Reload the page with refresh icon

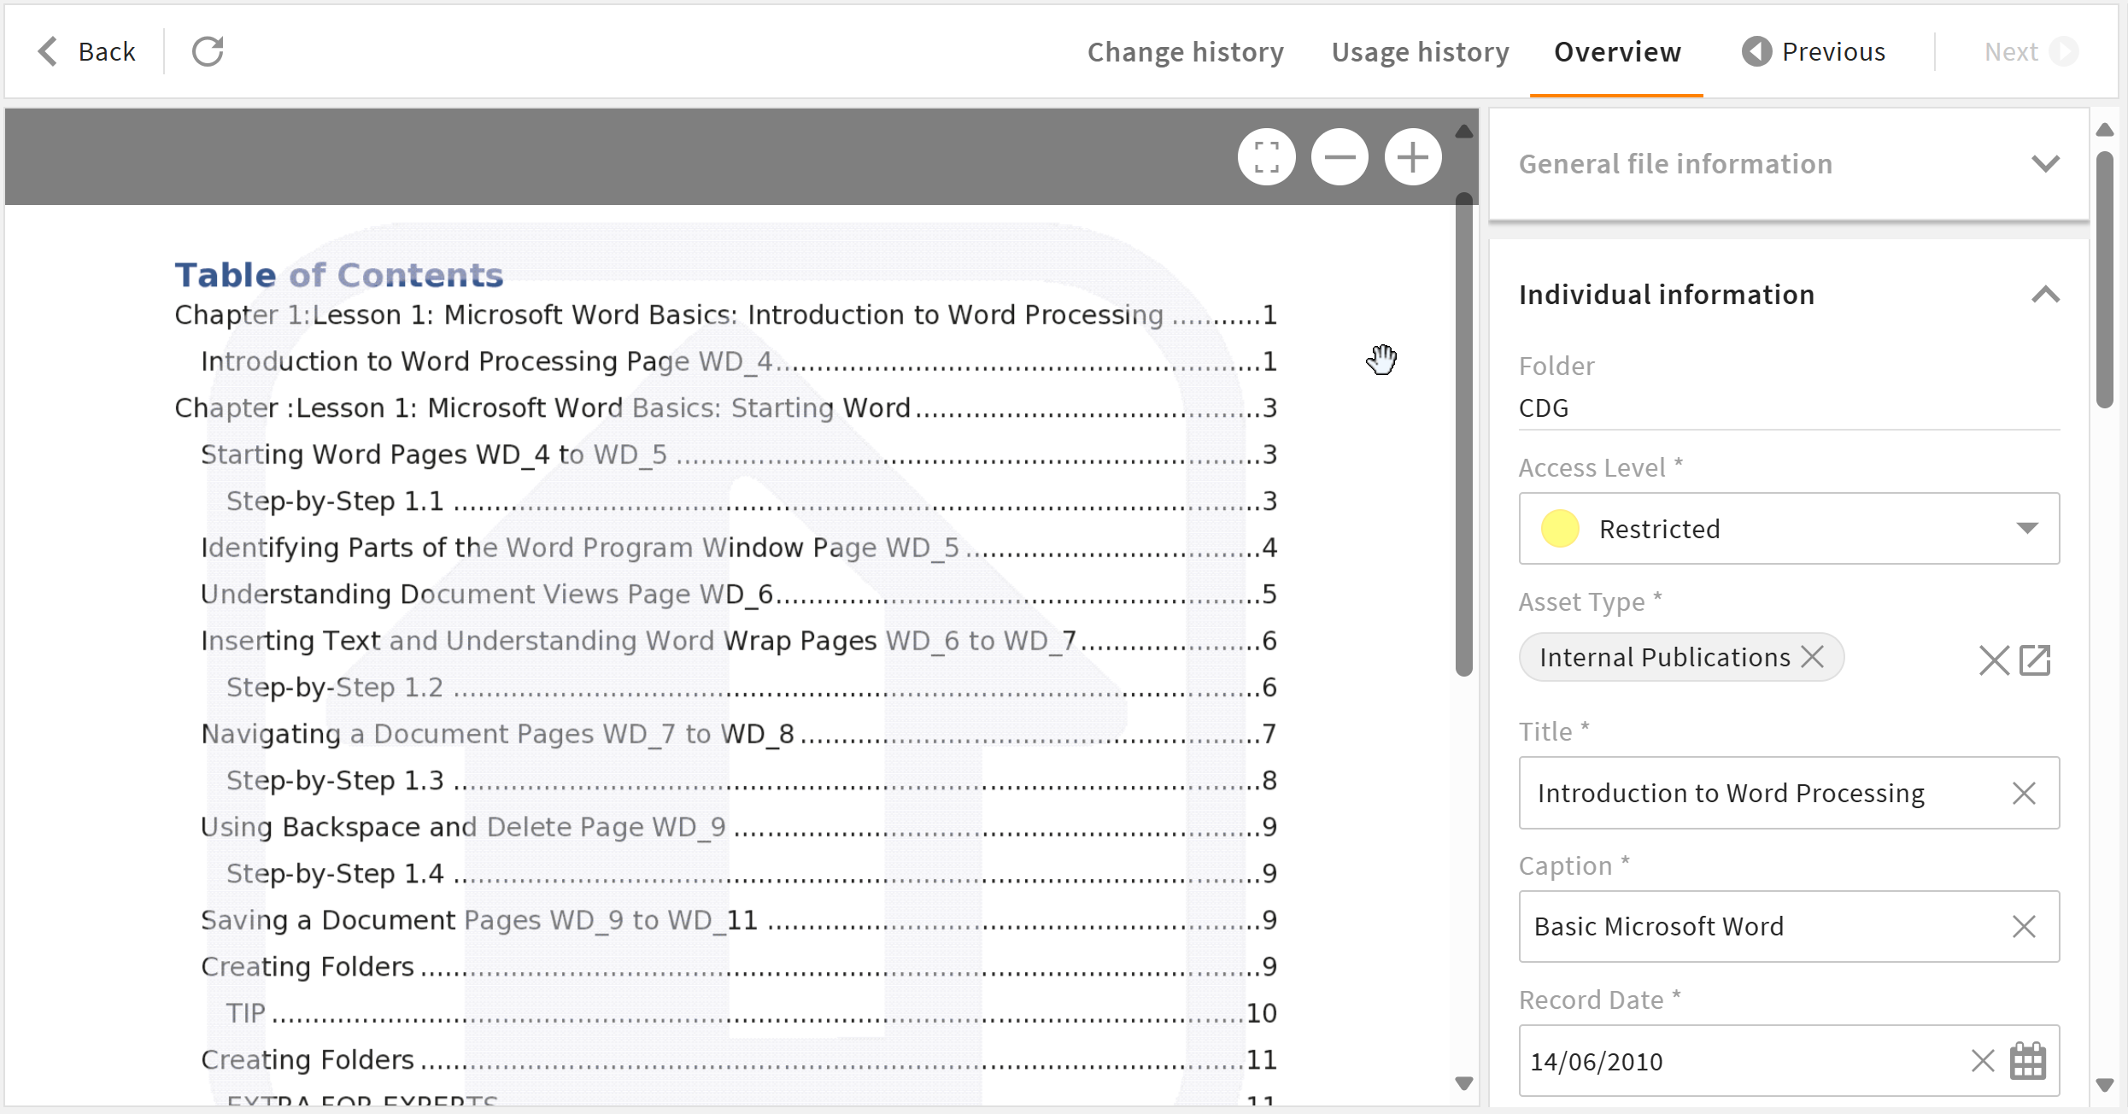click(x=208, y=51)
